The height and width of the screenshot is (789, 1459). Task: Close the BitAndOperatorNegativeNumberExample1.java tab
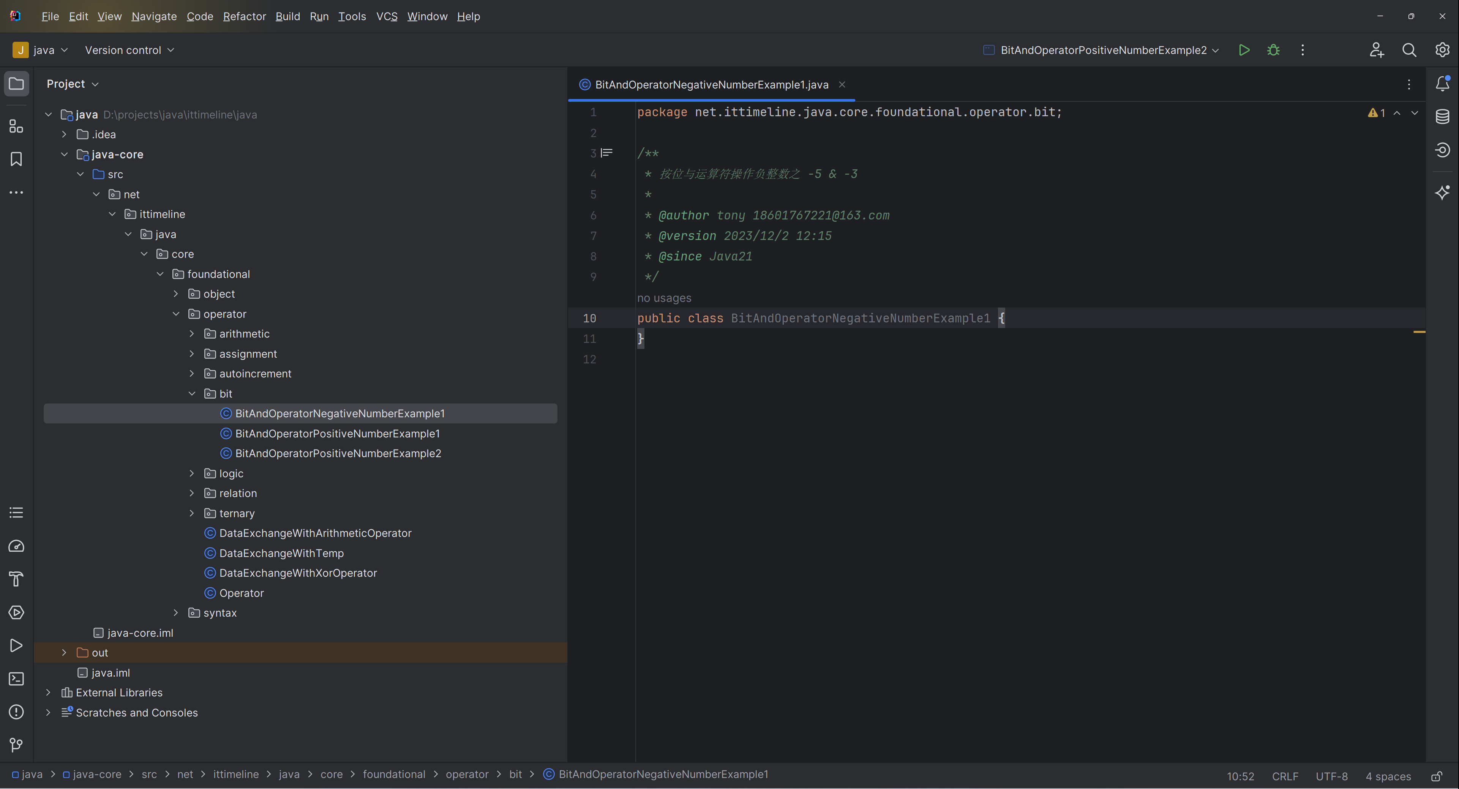click(x=842, y=84)
